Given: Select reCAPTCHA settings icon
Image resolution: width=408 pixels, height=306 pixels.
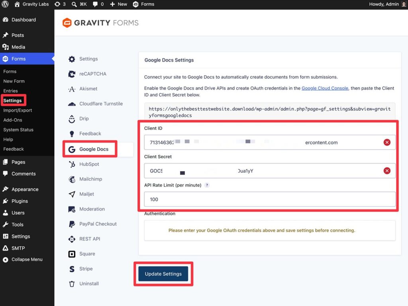Looking at the screenshot, I should (72, 74).
